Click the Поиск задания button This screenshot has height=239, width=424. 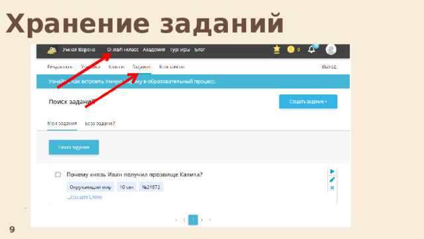(74, 147)
